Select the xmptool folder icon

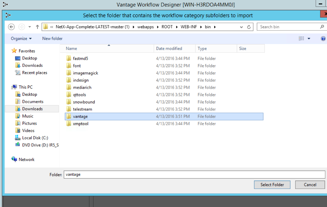[69, 124]
